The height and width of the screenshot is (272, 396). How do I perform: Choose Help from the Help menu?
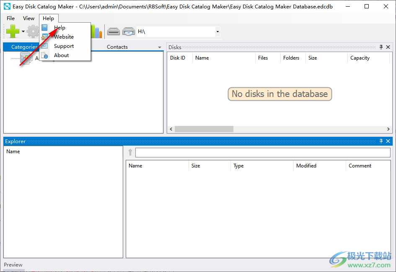(x=65, y=28)
